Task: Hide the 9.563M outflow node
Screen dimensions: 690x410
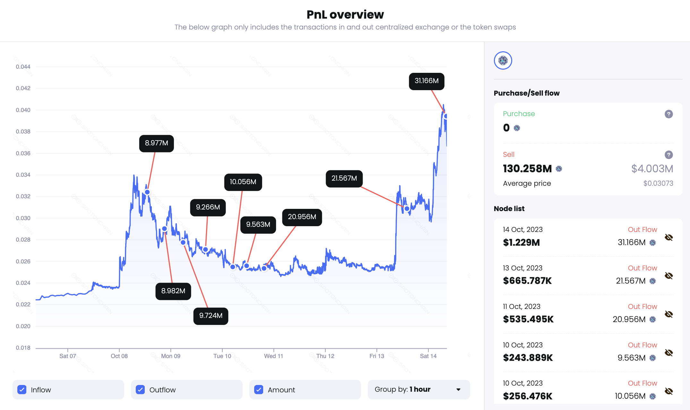Action: pyautogui.click(x=668, y=353)
